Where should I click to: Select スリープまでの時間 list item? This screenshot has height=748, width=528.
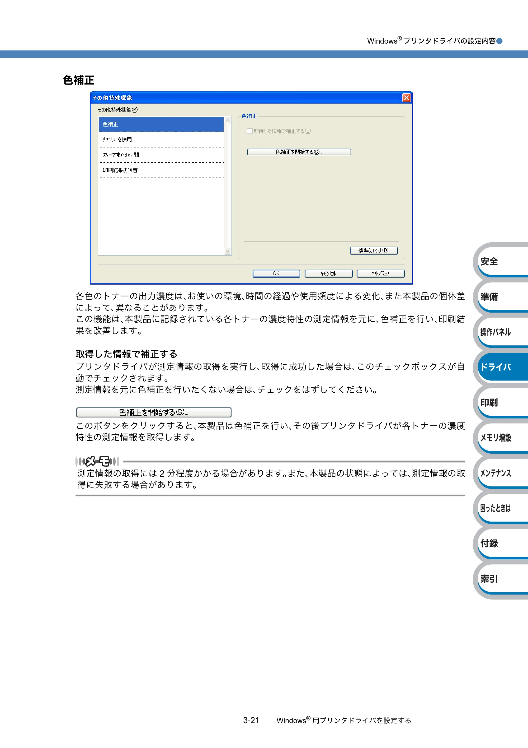click(161, 155)
